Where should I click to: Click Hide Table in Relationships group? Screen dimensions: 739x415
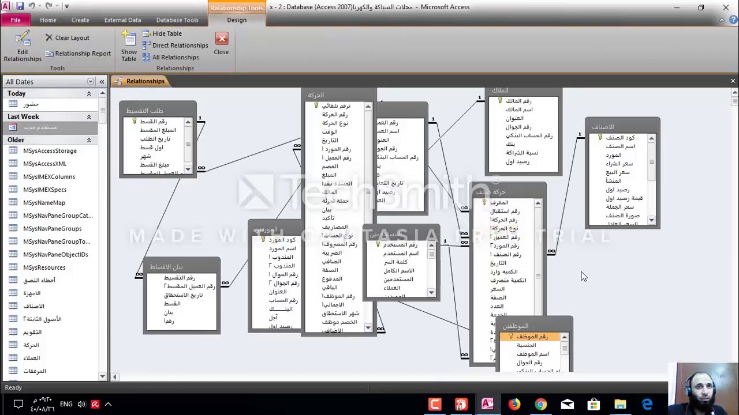[x=162, y=33]
